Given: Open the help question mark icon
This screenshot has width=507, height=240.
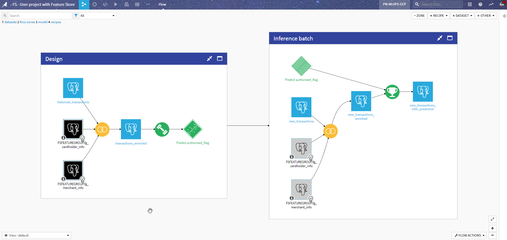Looking at the screenshot, I should pos(480,4).
